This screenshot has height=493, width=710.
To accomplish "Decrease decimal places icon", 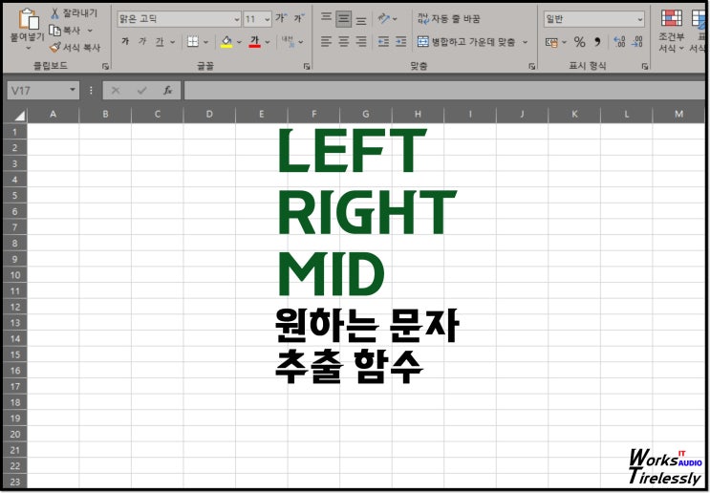I will [637, 42].
